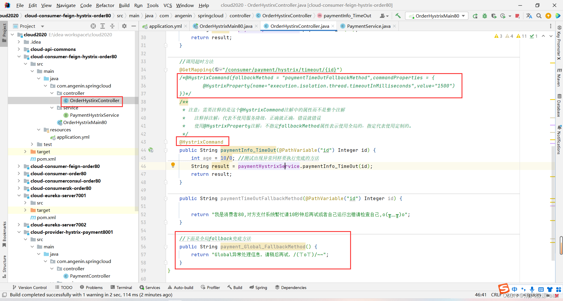This screenshot has height=301, width=563.
Task: Collapse the cloud-consumer-feign-hystrix-order80 module
Action: tap(19, 56)
